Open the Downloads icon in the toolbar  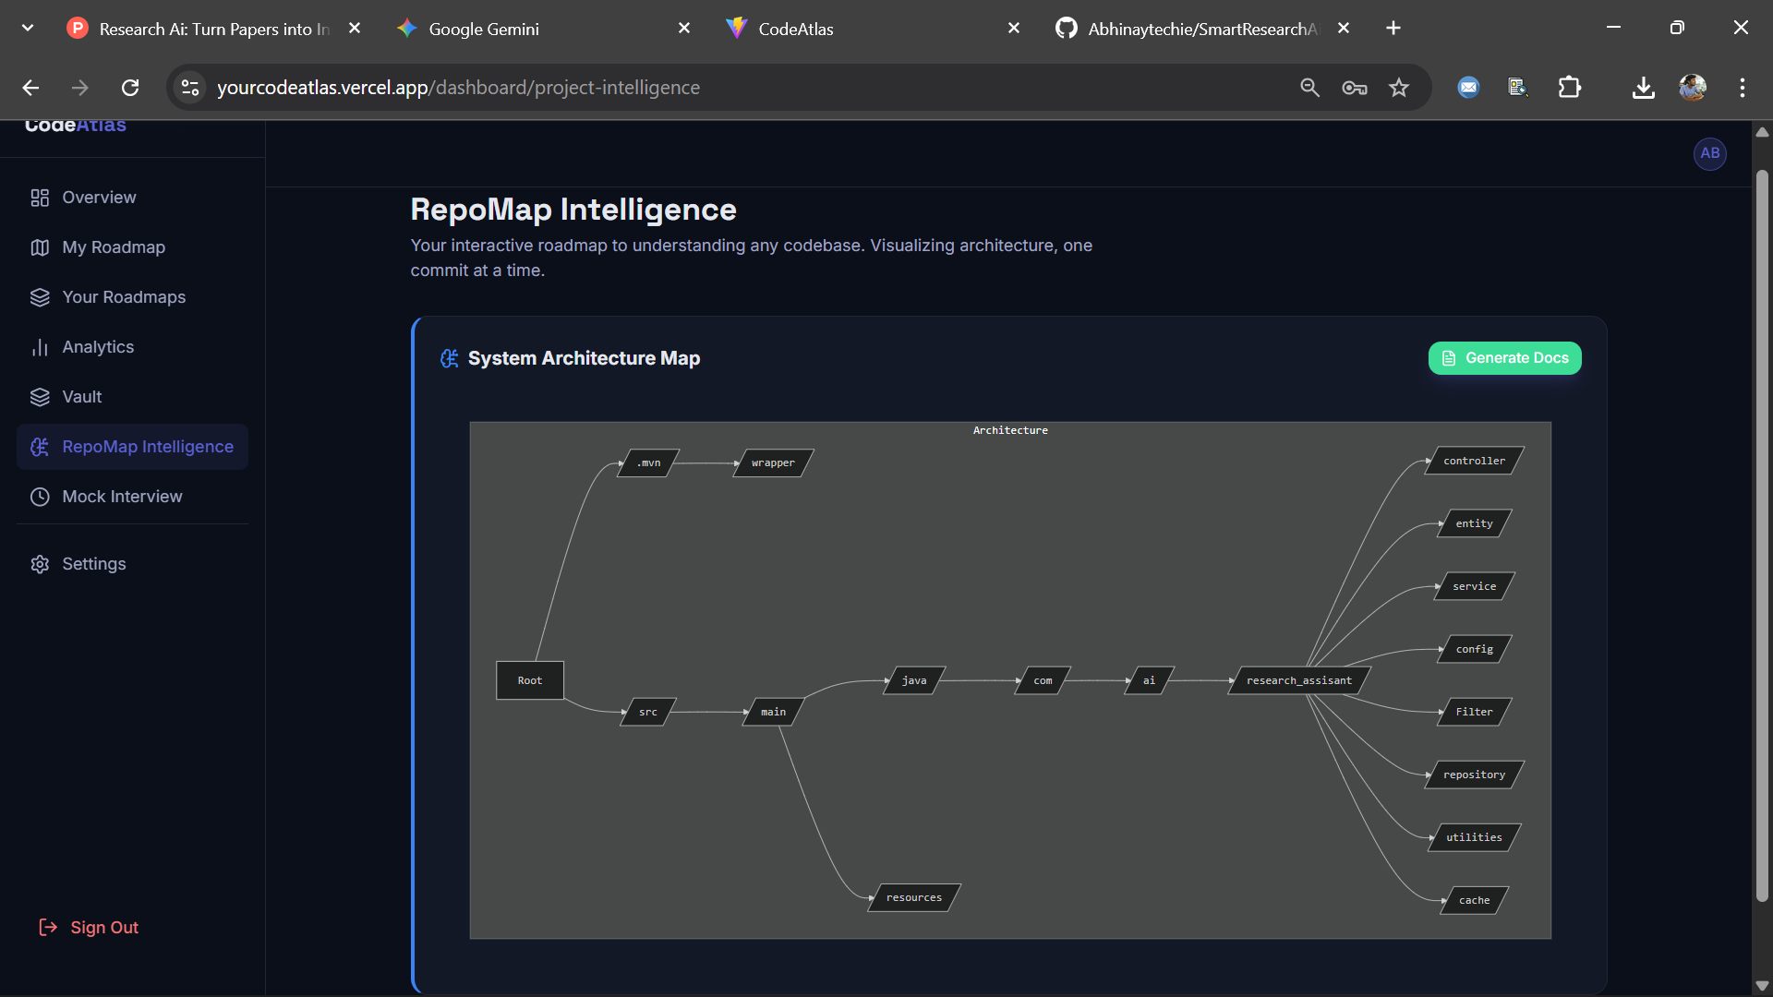[1644, 87]
